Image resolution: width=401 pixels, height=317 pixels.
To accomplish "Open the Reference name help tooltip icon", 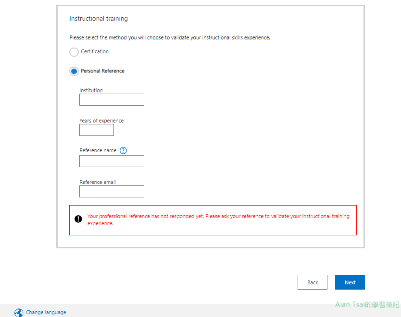I will coord(123,150).
